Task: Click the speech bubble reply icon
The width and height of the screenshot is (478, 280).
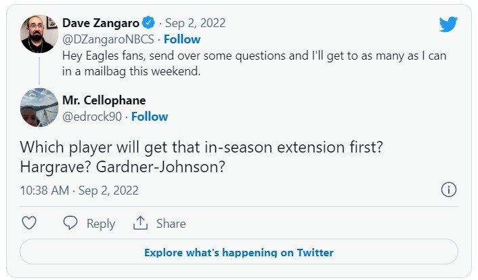Action: 70,223
